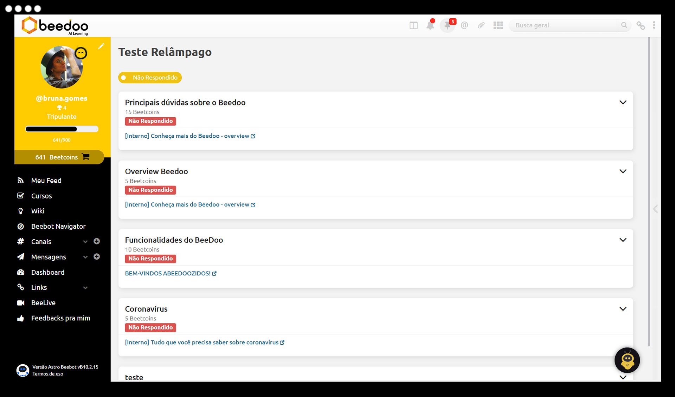The image size is (675, 397).
Task: Go to Meu Feed
Action: [46, 181]
